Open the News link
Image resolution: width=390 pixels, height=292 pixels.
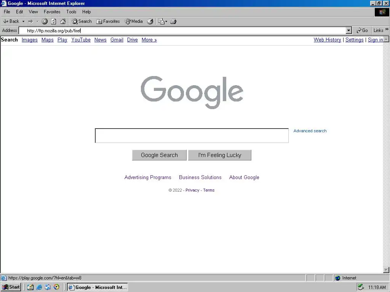tap(101, 40)
